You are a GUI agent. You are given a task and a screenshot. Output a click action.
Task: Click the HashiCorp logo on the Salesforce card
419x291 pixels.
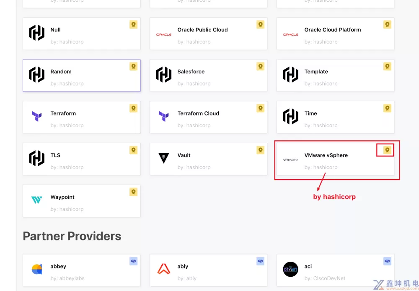pos(163,75)
